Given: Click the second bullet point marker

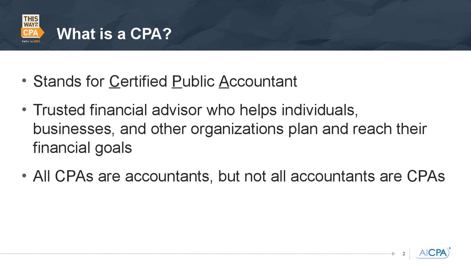Looking at the screenshot, I should pyautogui.click(x=24, y=109).
